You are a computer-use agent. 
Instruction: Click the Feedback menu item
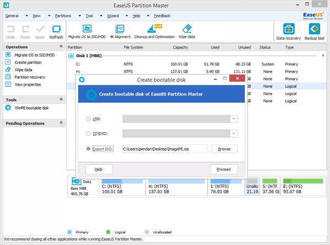[x=162, y=16]
